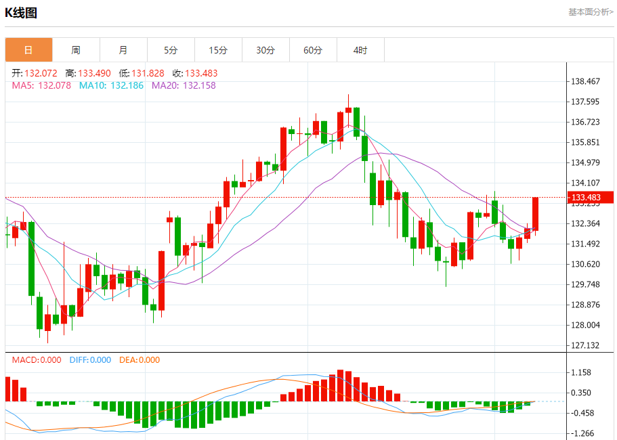Click the DEA:0.000 indicator label
The width and height of the screenshot is (617, 440).
[x=140, y=360]
